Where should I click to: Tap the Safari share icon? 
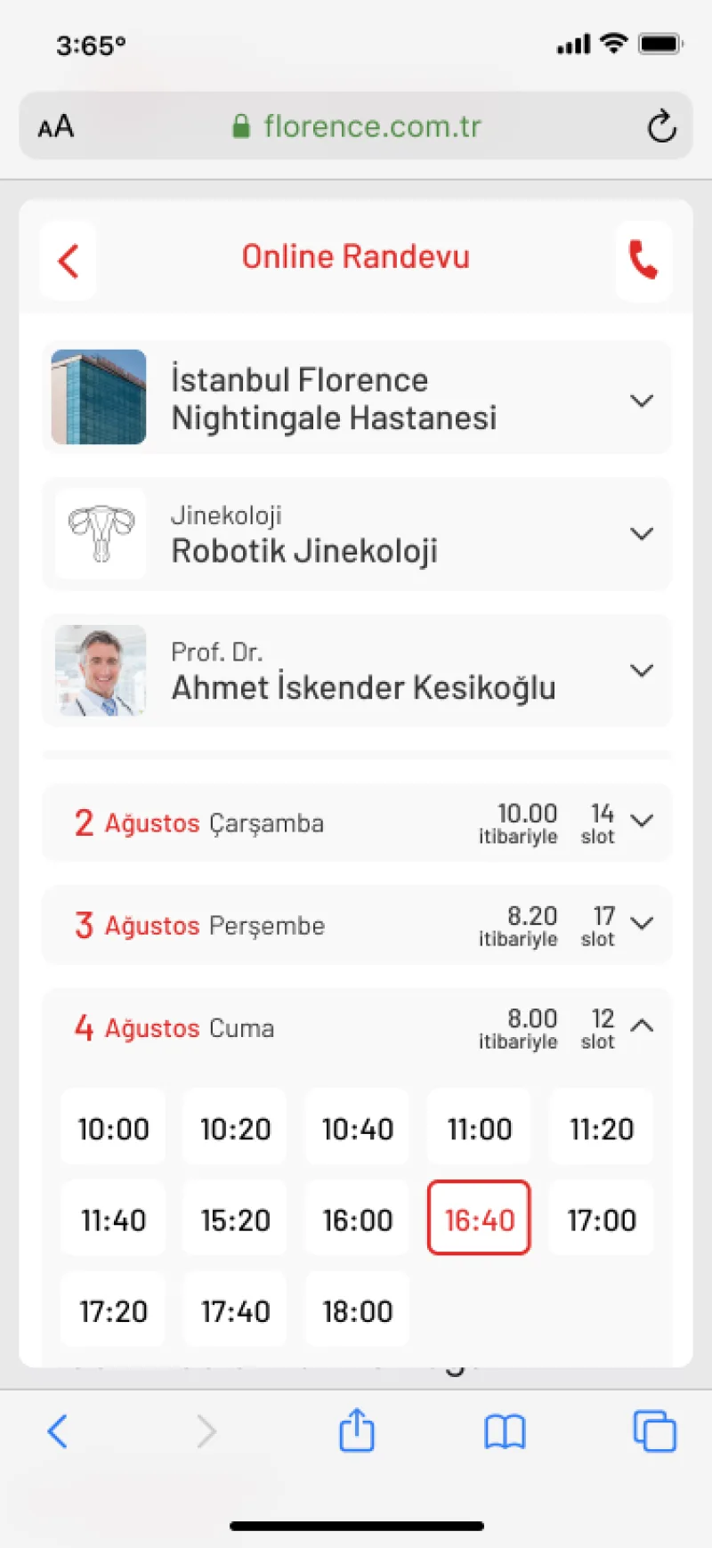point(357,1430)
